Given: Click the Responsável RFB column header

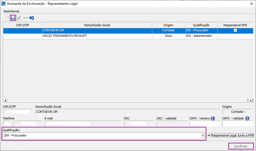Looking at the screenshot, I should pyautogui.click(x=235, y=25).
